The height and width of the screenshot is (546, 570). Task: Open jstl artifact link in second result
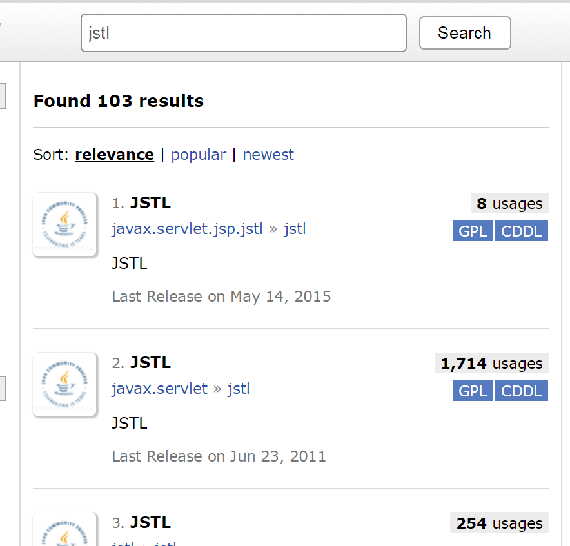(239, 389)
